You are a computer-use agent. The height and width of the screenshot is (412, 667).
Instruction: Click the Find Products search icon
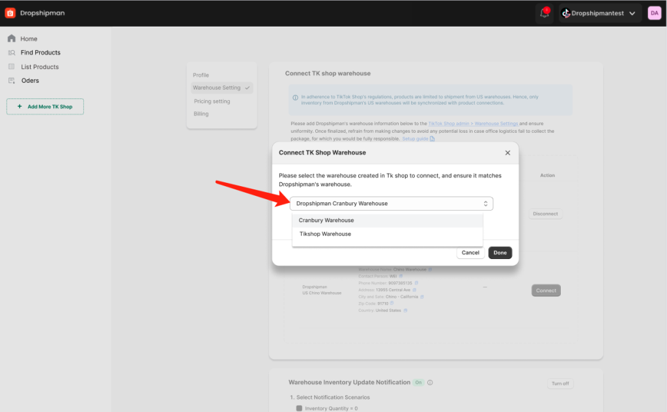12,53
